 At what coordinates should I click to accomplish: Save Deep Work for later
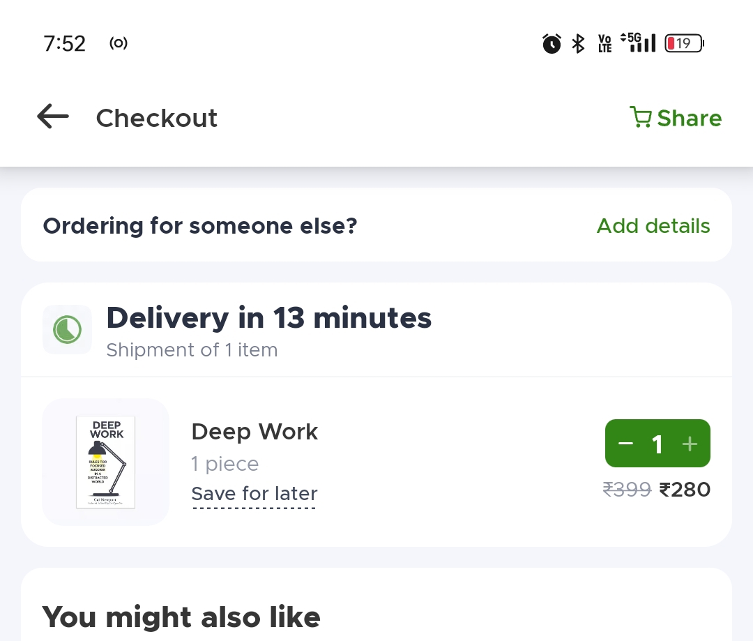pos(254,494)
